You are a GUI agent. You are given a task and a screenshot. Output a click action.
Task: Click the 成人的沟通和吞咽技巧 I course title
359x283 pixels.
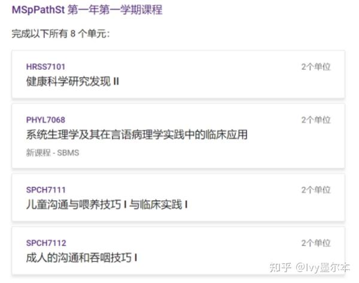coord(81,258)
